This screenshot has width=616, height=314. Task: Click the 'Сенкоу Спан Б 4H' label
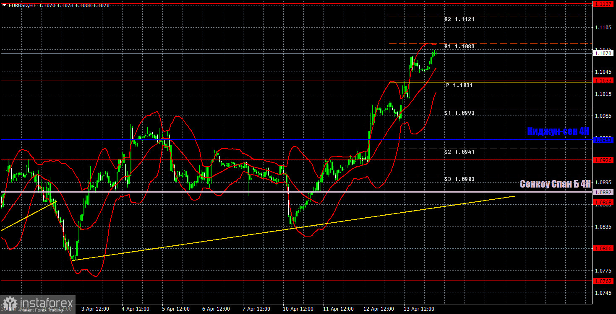[x=555, y=184]
